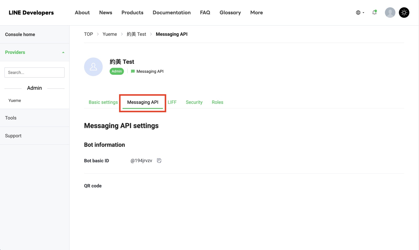
Task: Select the LIFF tab
Action: pyautogui.click(x=172, y=102)
